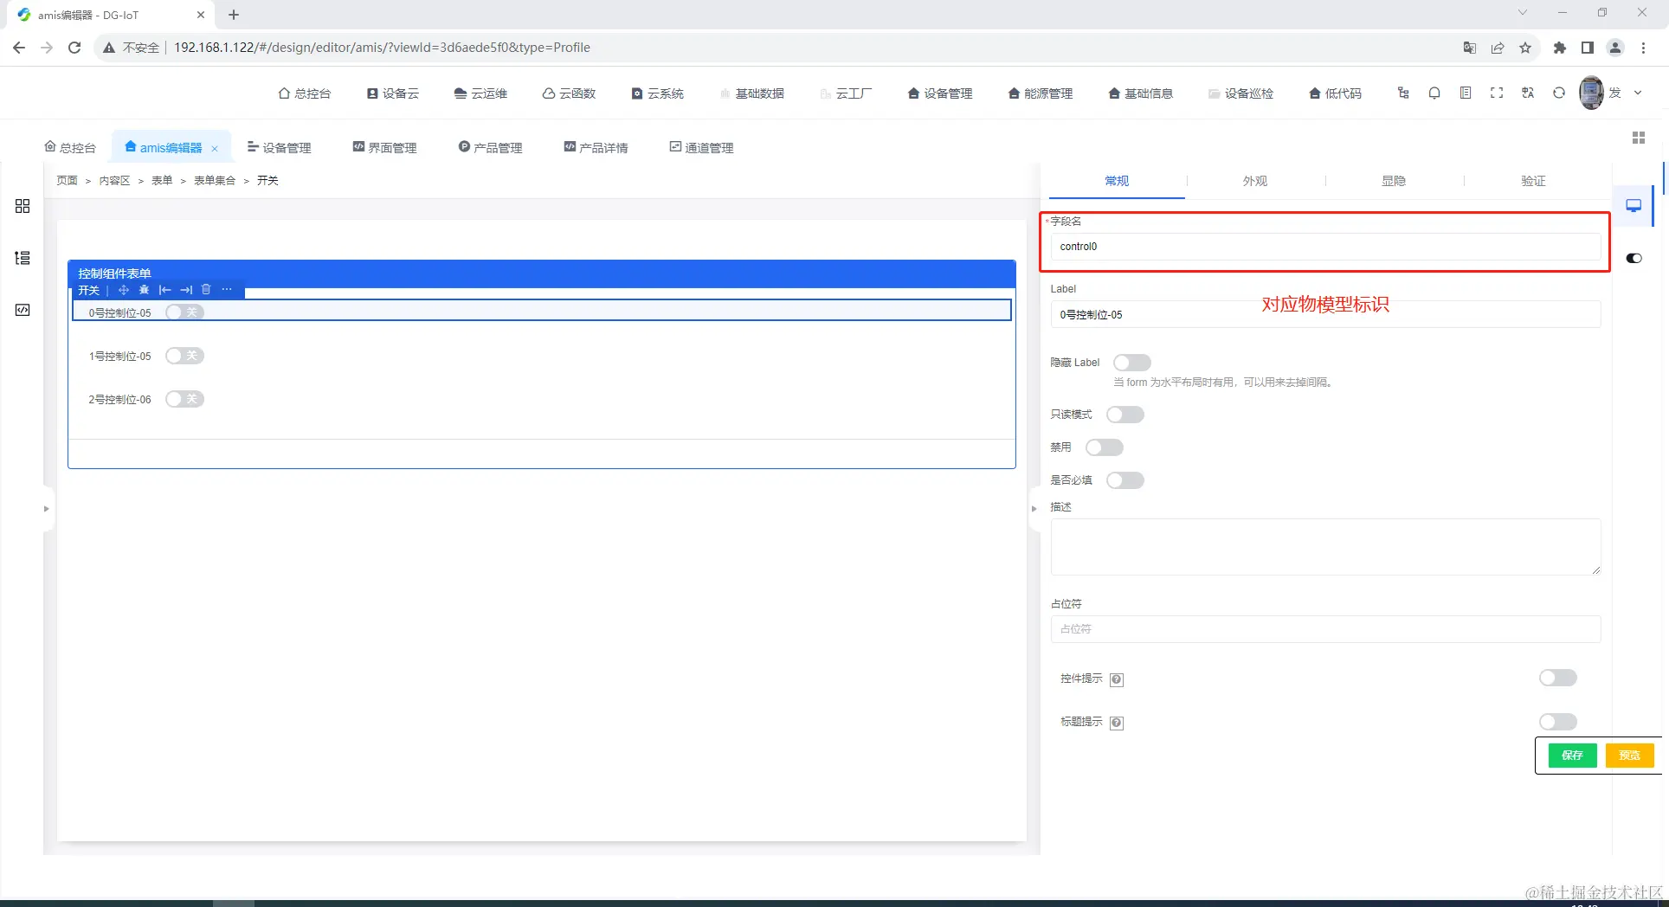Toggle the 1号控制位-05 switch

[x=184, y=356]
